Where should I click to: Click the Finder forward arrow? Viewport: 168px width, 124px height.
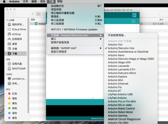click(x=13, y=14)
